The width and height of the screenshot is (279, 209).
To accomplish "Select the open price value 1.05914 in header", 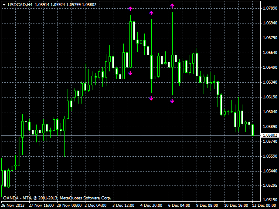I will pyautogui.click(x=42, y=5).
